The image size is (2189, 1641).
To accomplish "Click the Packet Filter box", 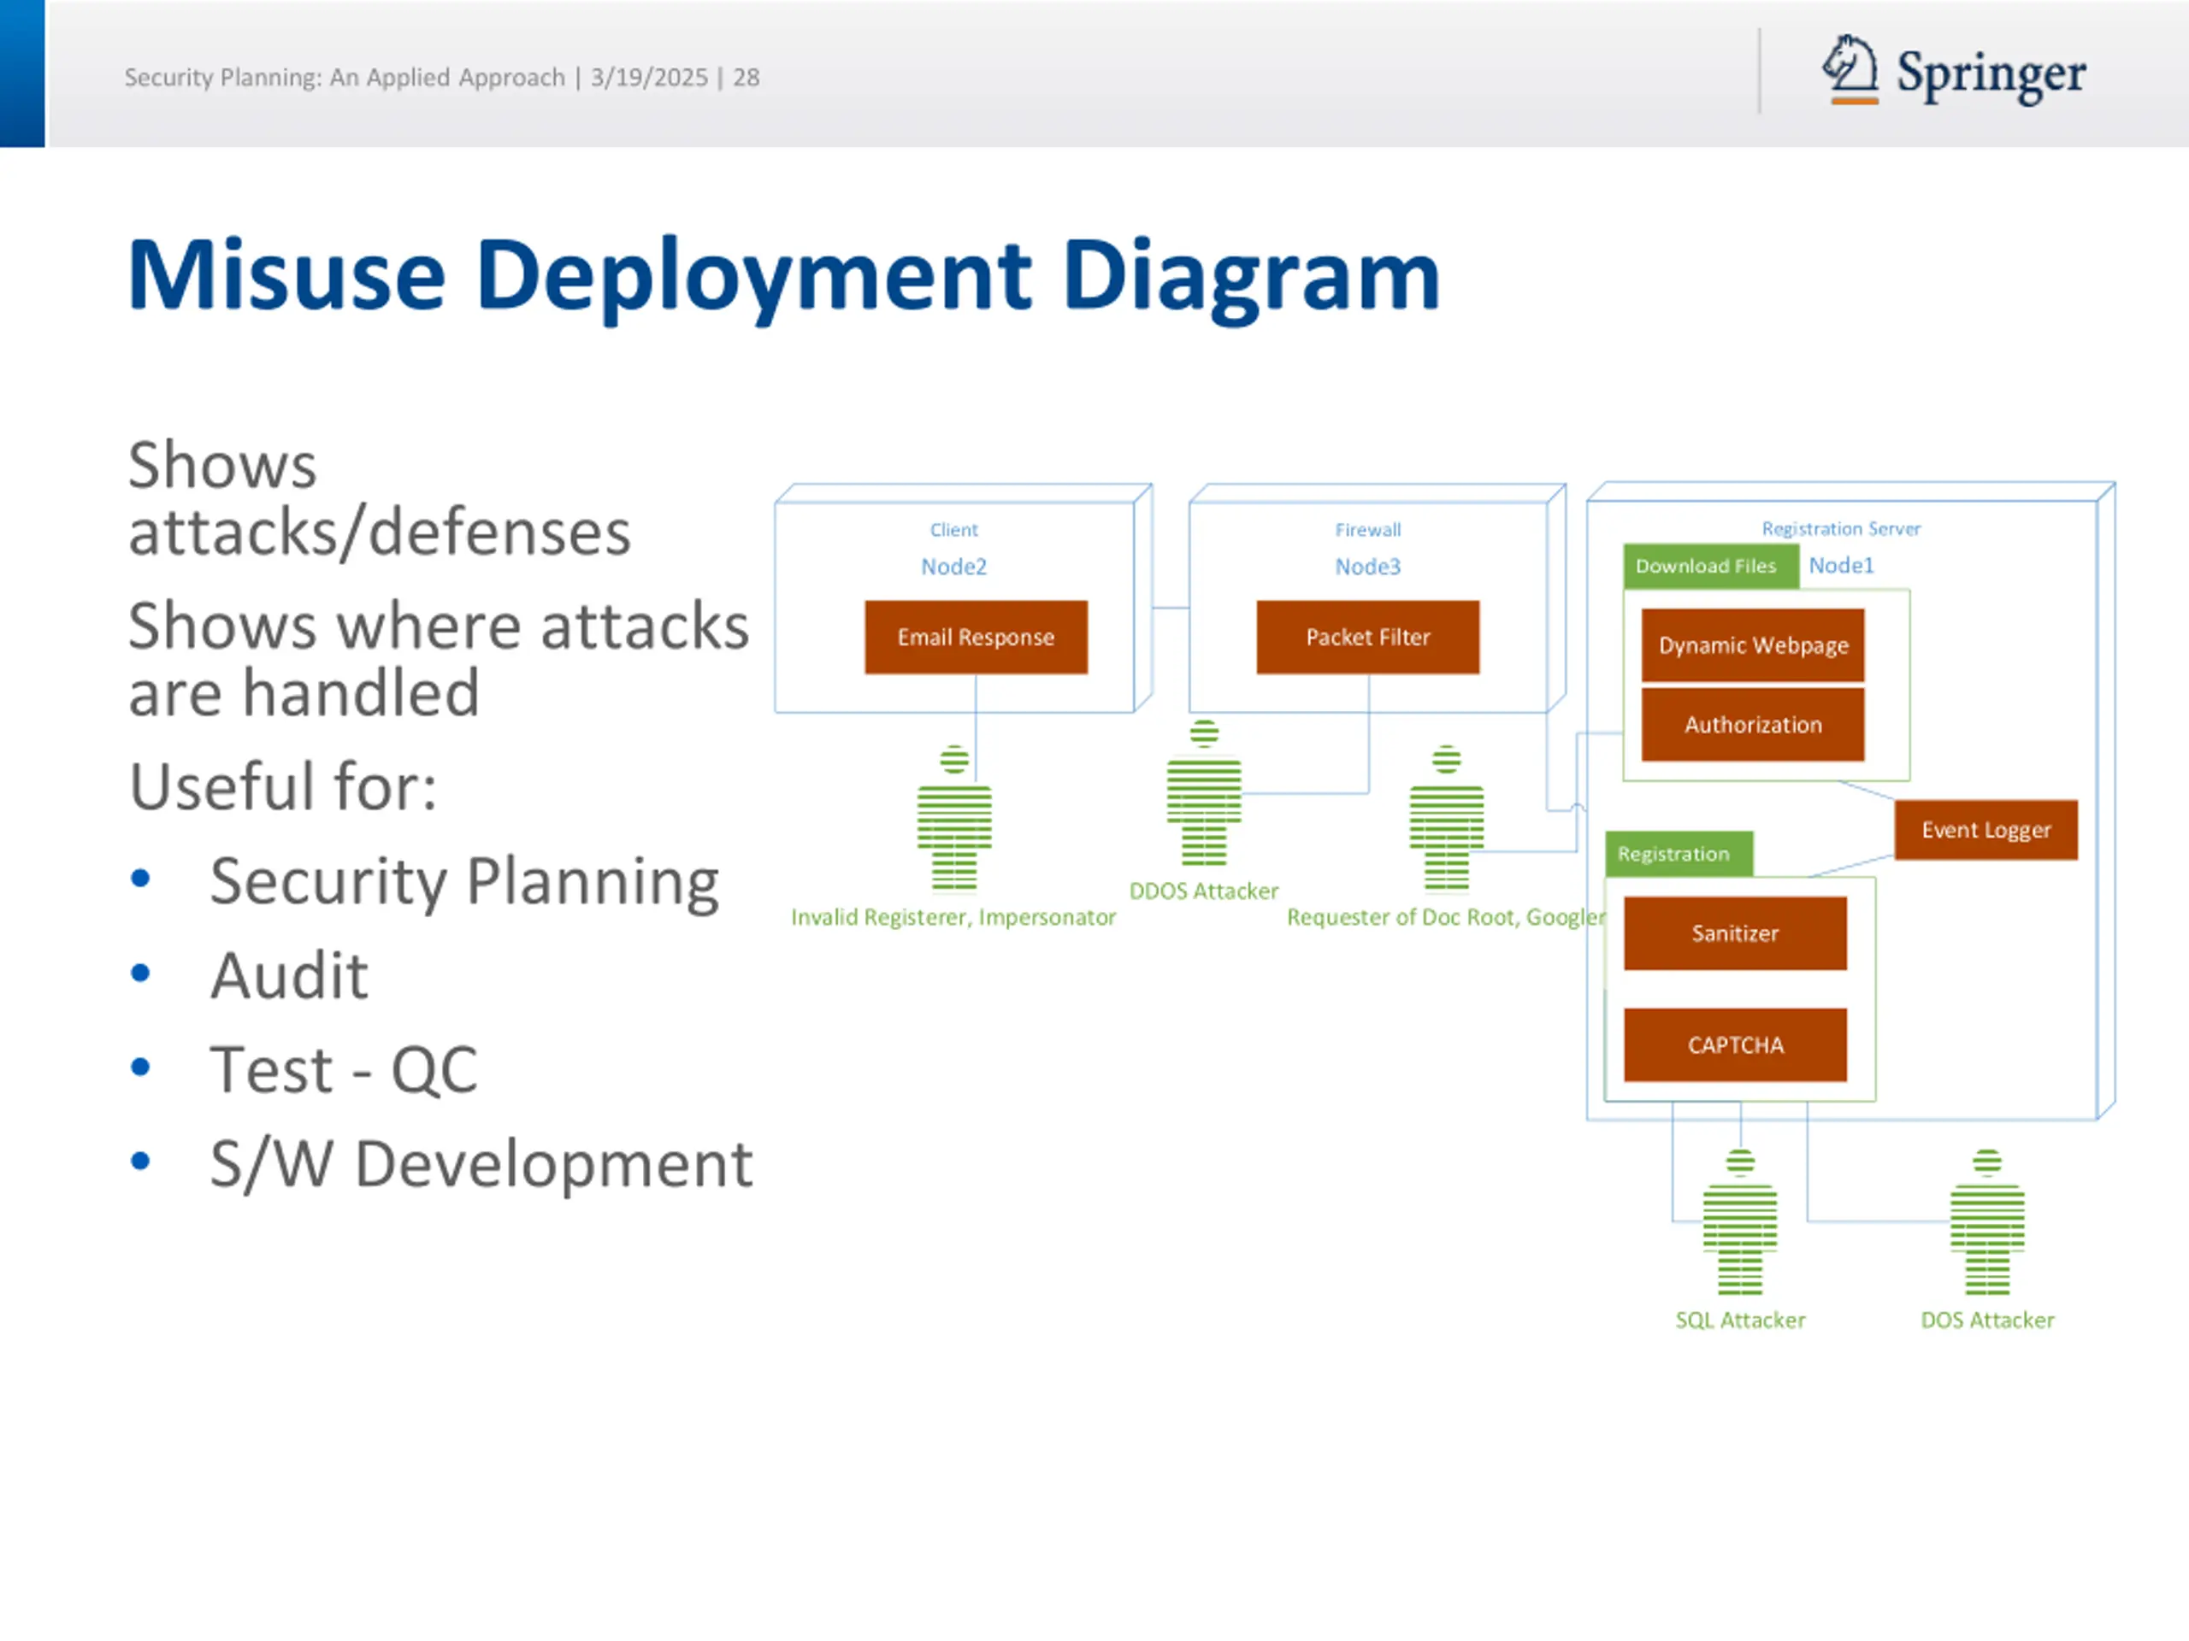I will click(1367, 637).
